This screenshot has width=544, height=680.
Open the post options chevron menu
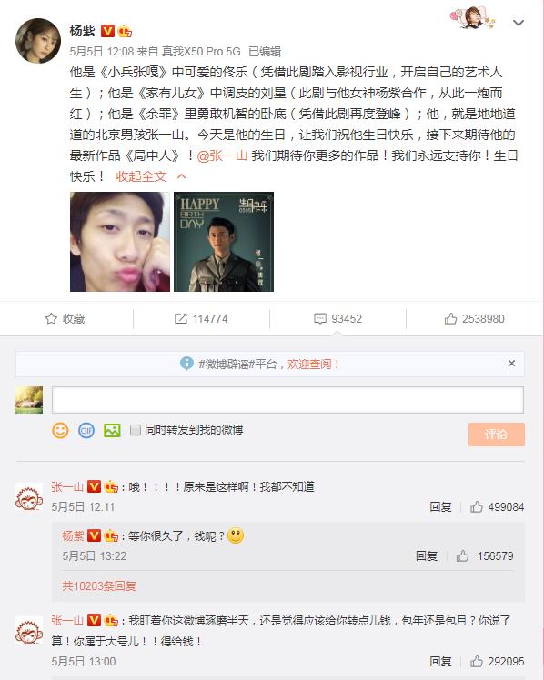pyautogui.click(x=519, y=23)
